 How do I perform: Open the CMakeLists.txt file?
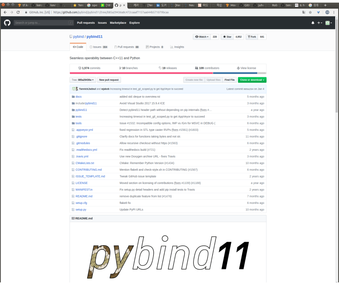tap(85, 163)
